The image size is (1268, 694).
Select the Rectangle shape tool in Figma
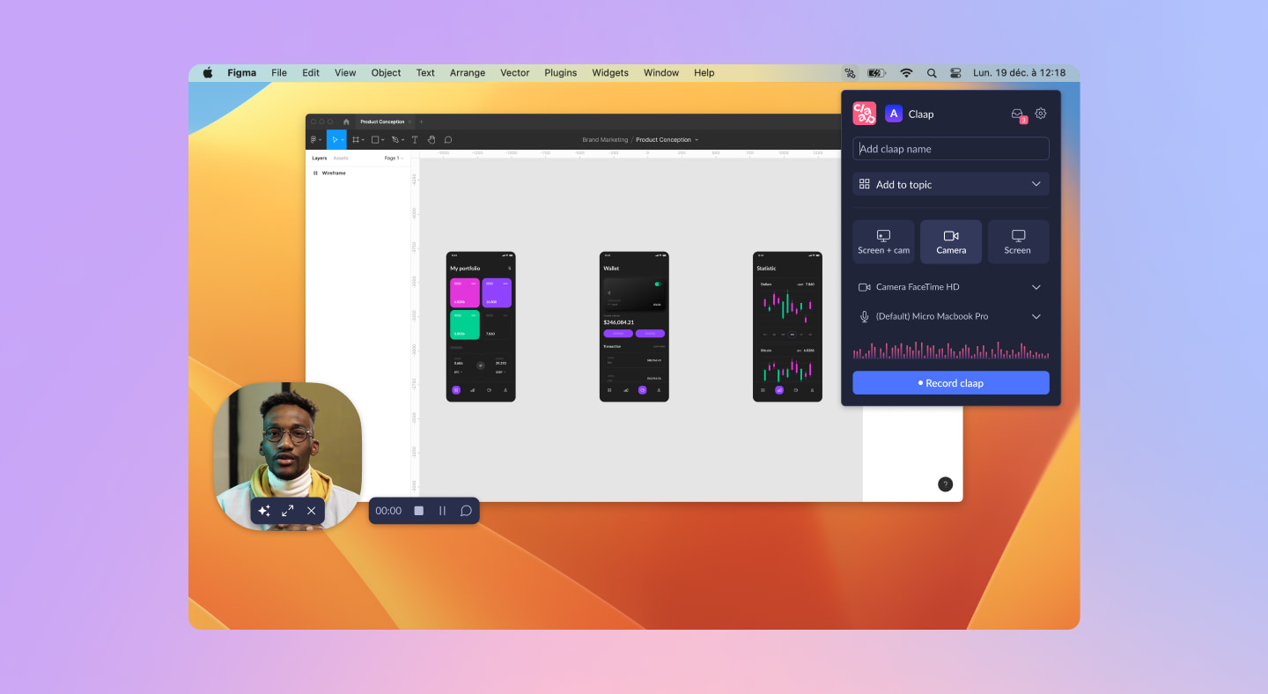(x=375, y=139)
